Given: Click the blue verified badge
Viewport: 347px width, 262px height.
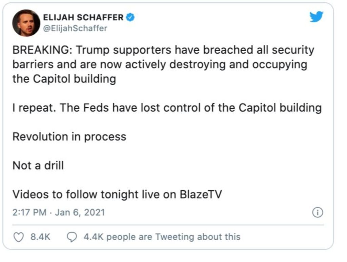Looking at the screenshot, I should (x=130, y=17).
